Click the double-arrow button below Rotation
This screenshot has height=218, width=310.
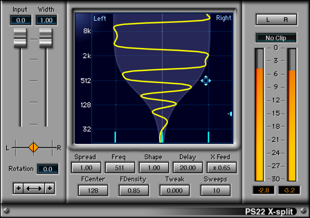(x=34, y=188)
